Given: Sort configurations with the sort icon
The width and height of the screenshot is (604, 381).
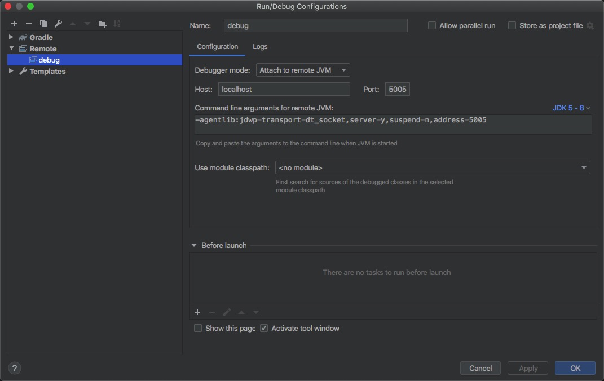Looking at the screenshot, I should 117,24.
